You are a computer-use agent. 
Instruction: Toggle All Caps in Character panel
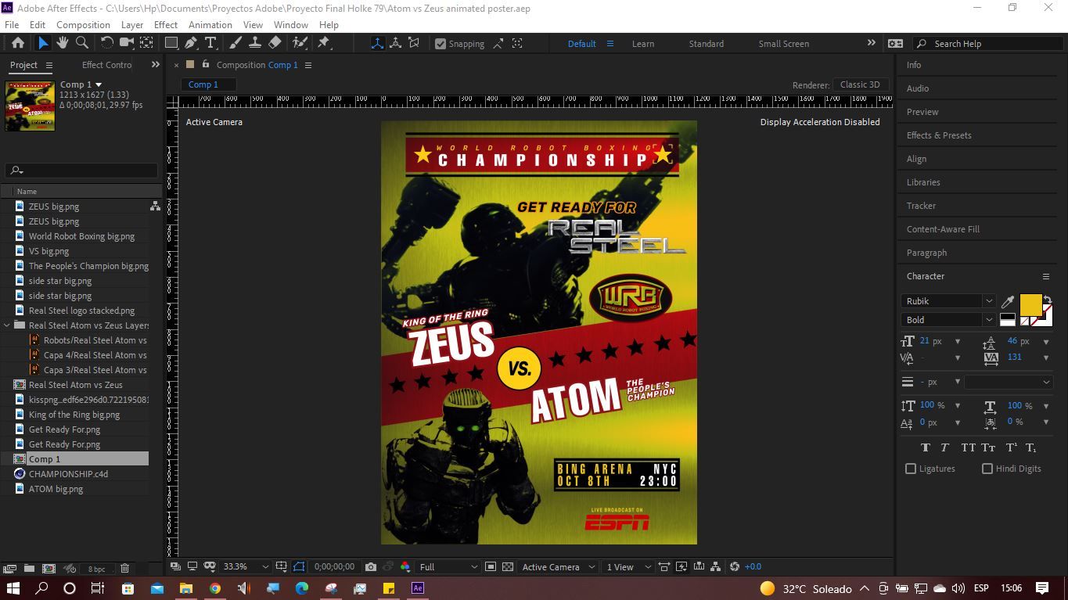pos(968,448)
